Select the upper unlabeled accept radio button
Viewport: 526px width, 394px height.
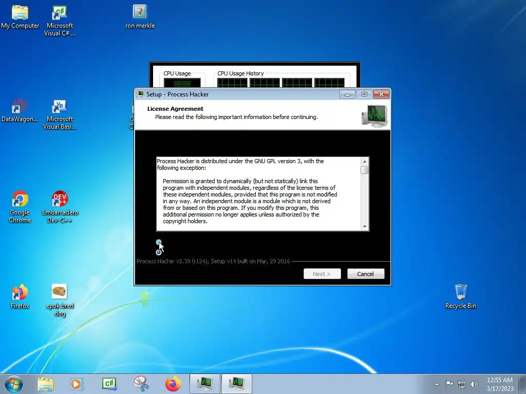(x=159, y=242)
